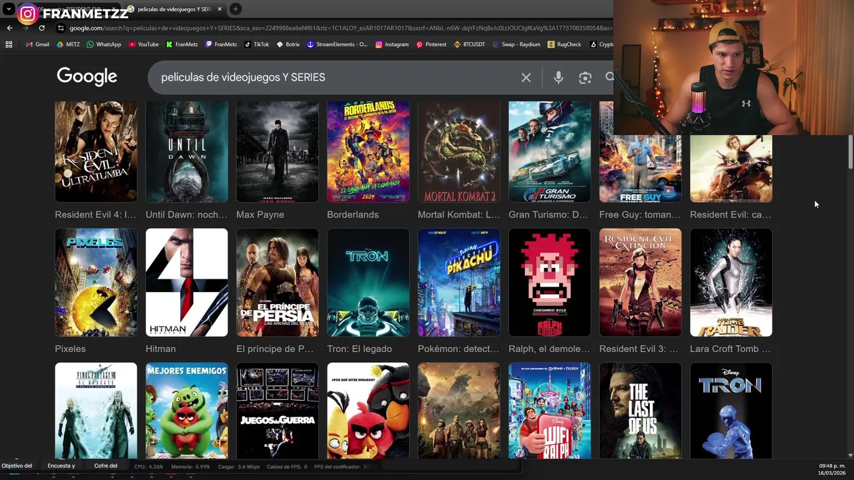Click the 'Pixeles' title text
The image size is (854, 480).
[70, 349]
